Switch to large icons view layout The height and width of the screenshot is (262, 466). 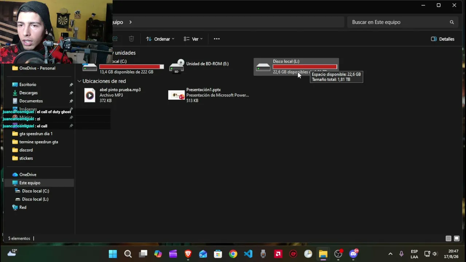457,239
